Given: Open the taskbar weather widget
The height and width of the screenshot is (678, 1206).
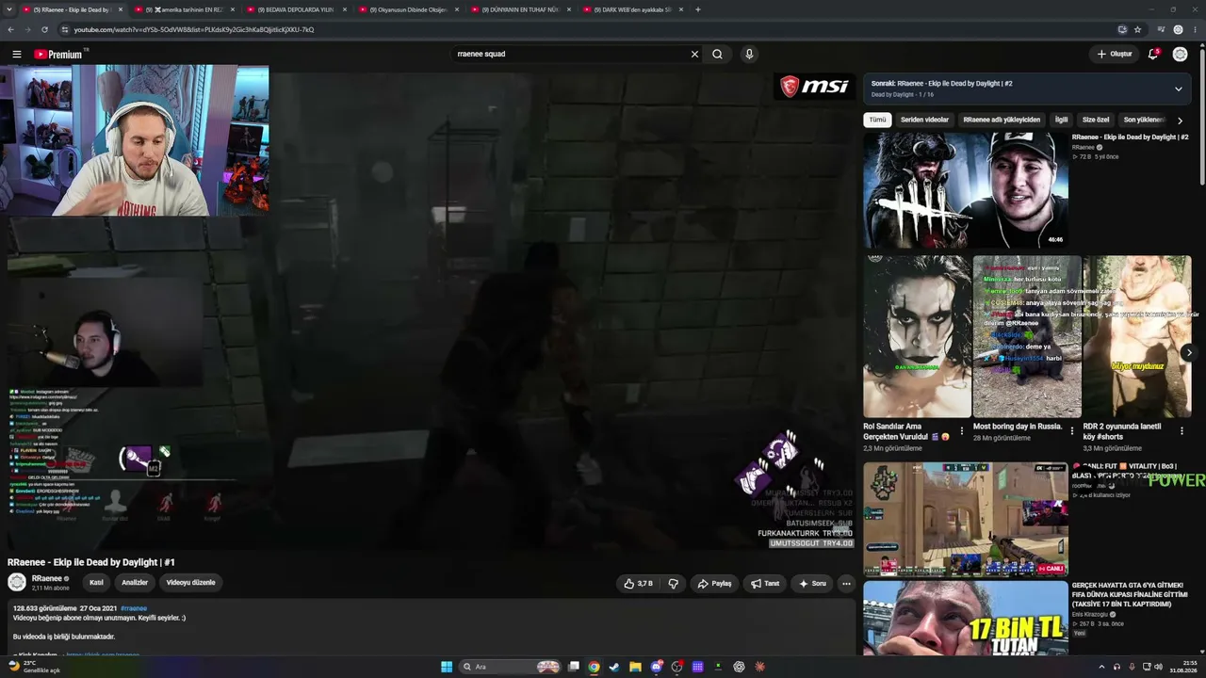Looking at the screenshot, I should (x=35, y=667).
